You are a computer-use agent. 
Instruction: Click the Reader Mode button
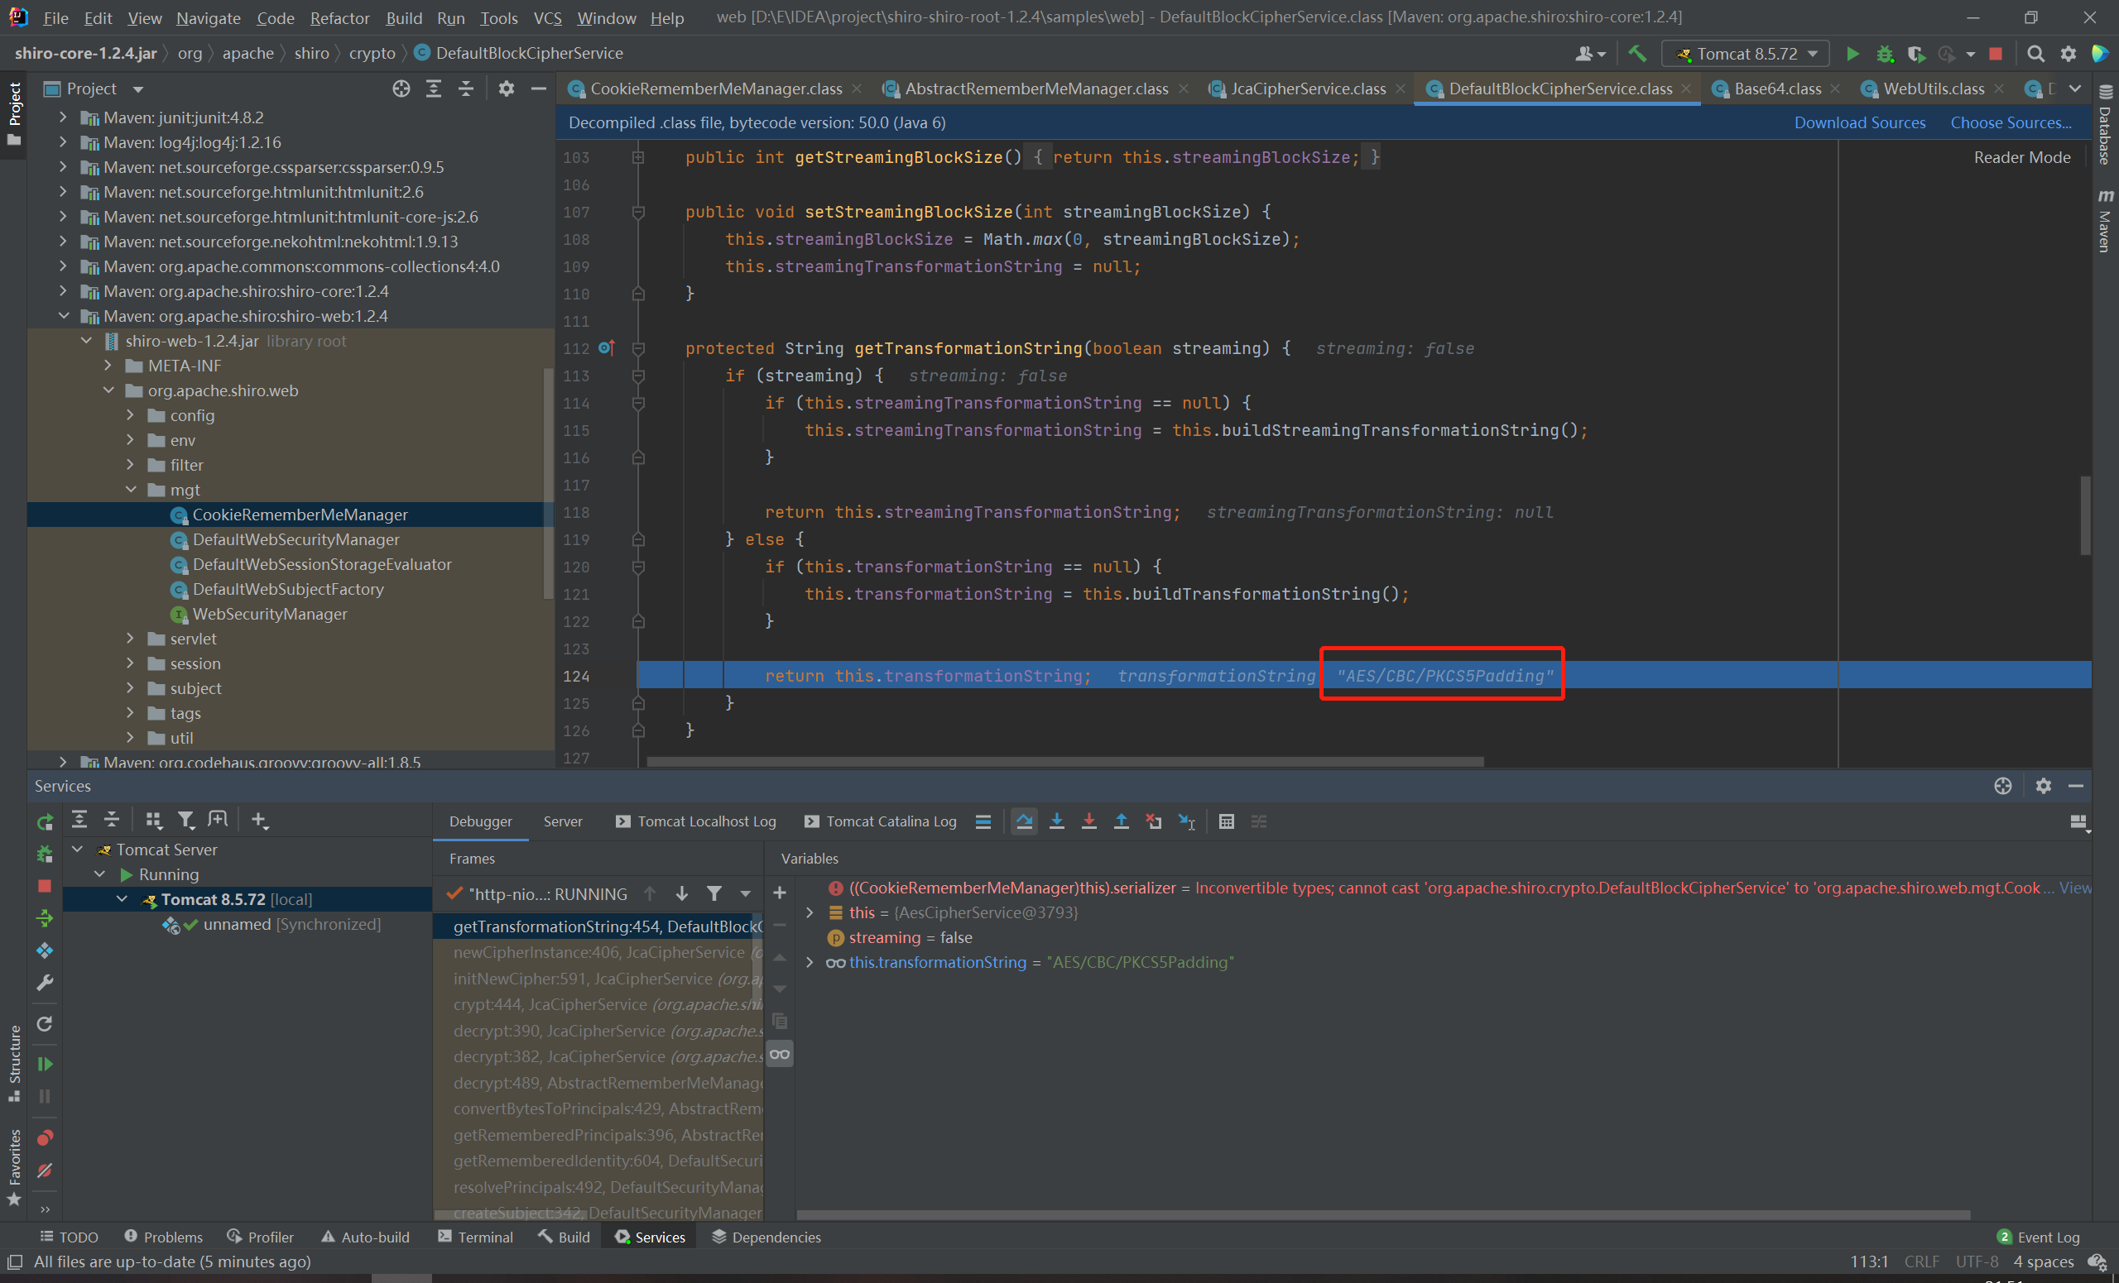2021,157
